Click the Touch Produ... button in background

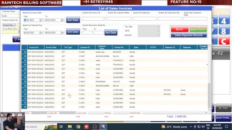tap(223, 117)
